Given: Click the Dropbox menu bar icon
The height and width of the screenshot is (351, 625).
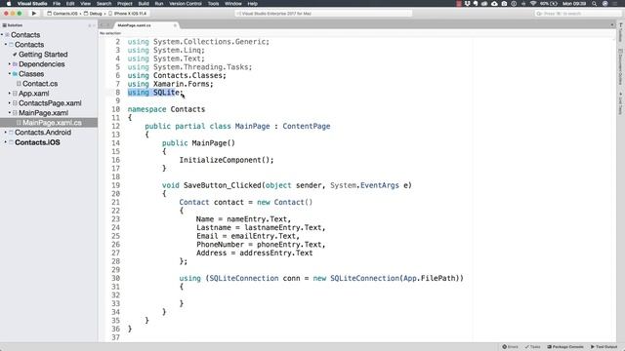Looking at the screenshot, I should (x=467, y=4).
